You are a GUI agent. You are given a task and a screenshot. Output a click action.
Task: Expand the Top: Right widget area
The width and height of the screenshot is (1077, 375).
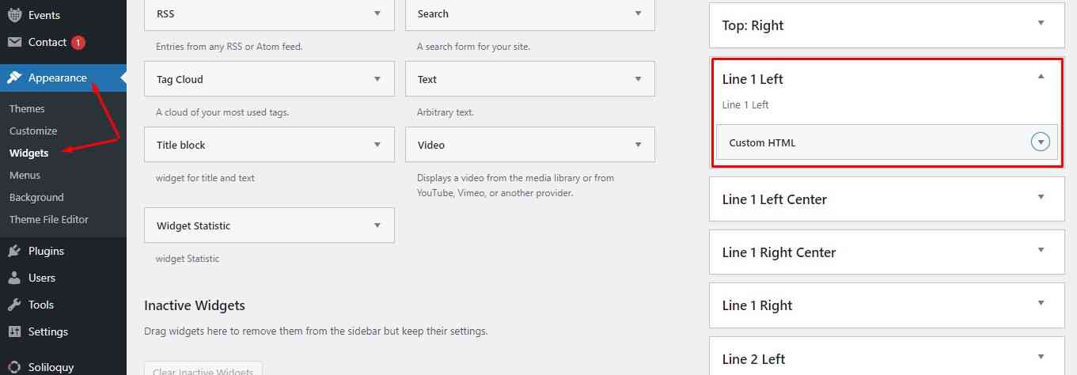1041,23
